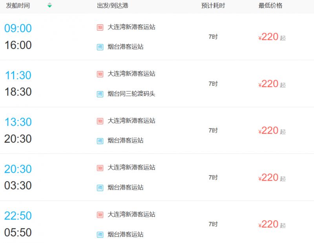
Task: Click the red 始 icon for 09:00 ferry
Action: tap(100, 27)
